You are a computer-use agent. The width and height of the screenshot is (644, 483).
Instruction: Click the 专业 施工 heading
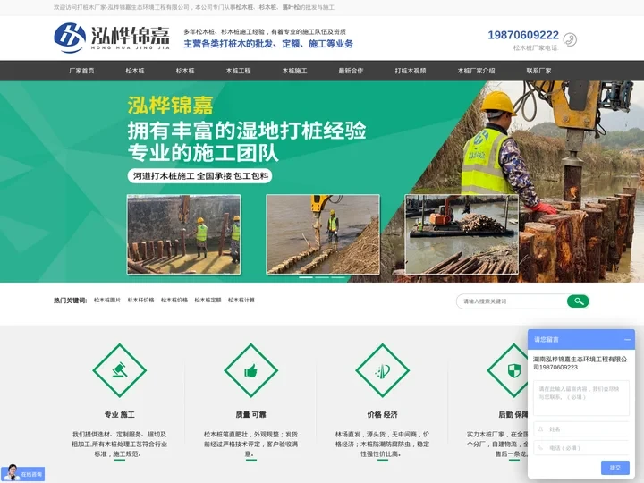(x=120, y=415)
